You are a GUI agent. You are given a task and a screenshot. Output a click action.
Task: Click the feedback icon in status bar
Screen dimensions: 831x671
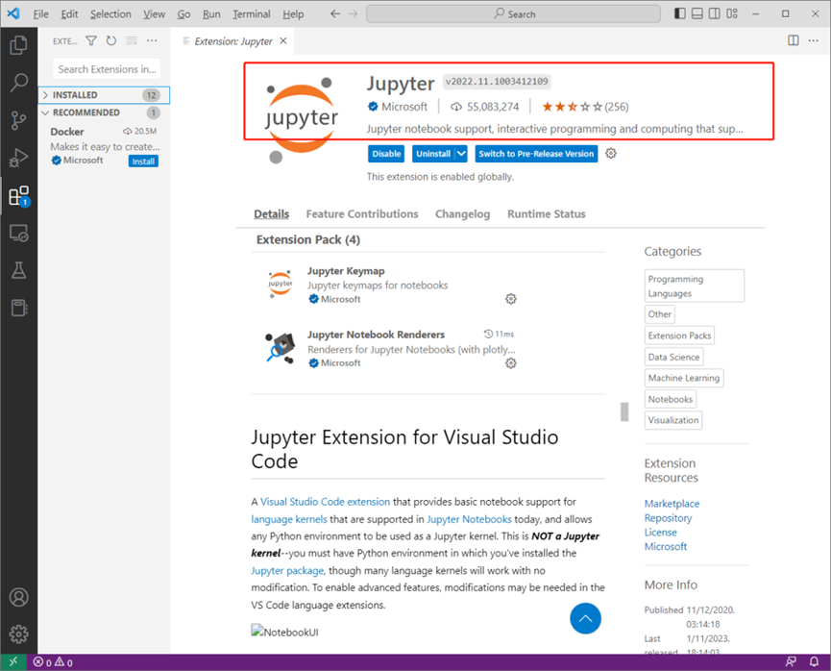[x=791, y=661]
